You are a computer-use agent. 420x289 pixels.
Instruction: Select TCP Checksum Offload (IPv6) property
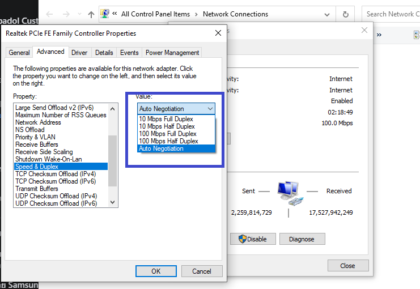coord(61,181)
